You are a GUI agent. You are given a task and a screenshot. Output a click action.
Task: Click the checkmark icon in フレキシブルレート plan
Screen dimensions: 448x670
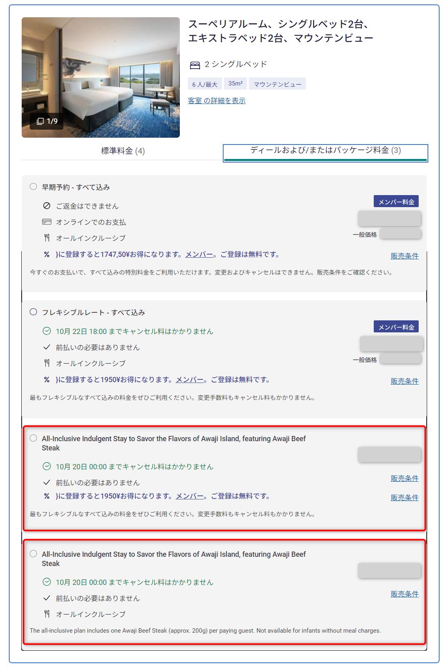47,347
